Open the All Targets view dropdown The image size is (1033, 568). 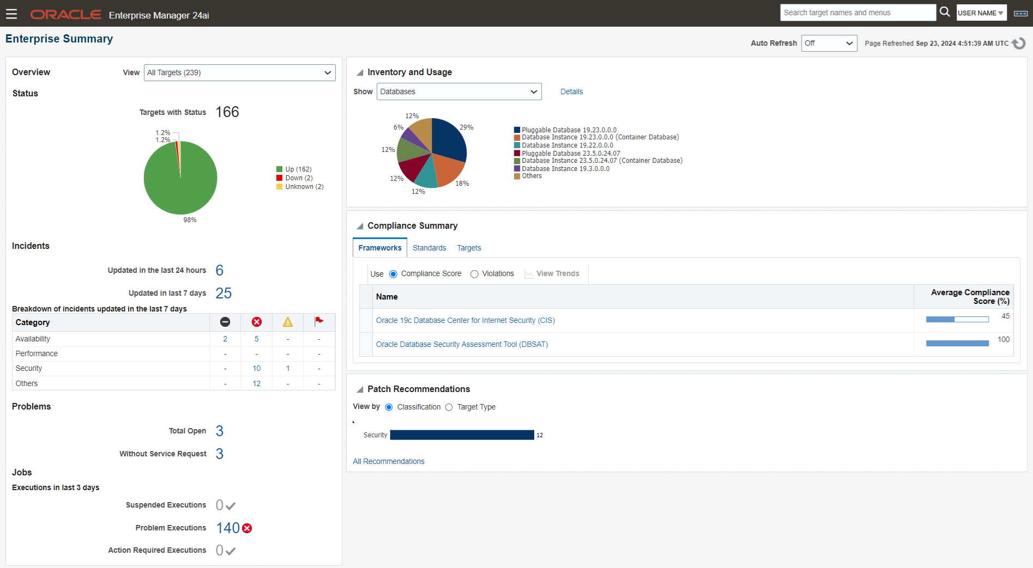(x=240, y=72)
